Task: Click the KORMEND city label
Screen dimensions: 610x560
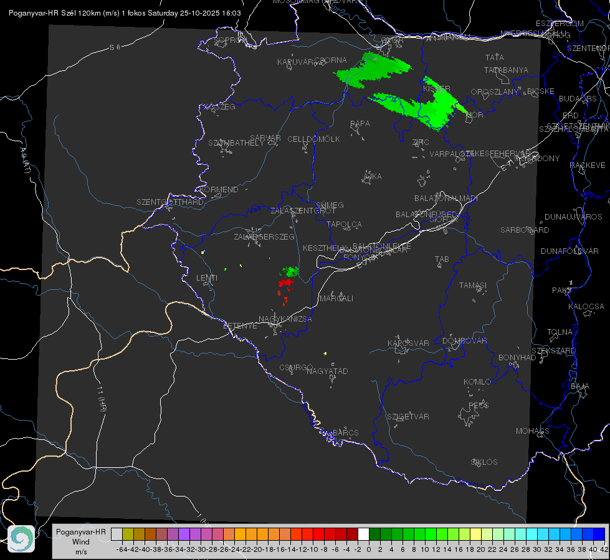Action: (219, 190)
